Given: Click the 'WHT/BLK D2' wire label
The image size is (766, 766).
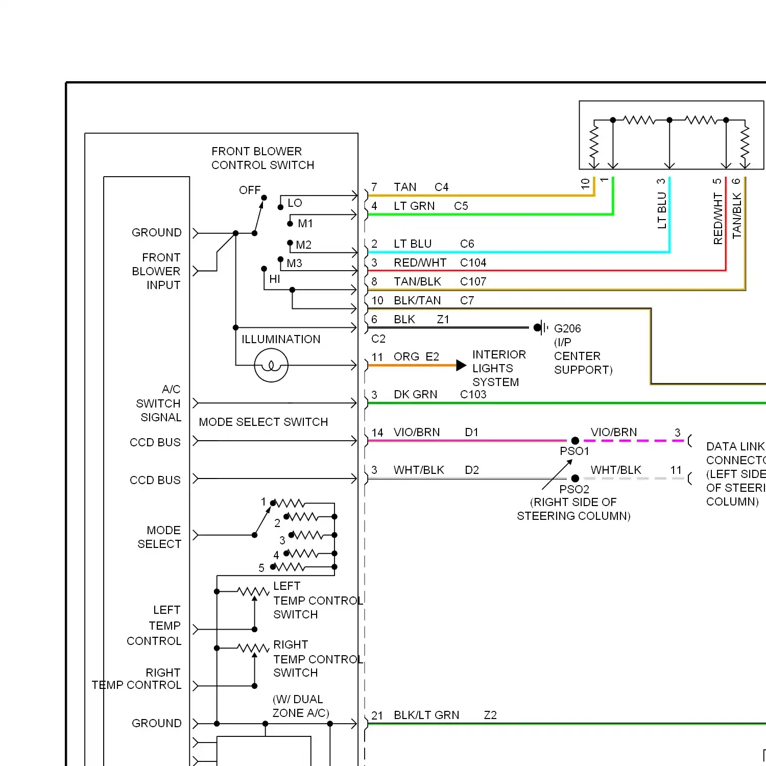Looking at the screenshot, I should pos(436,470).
